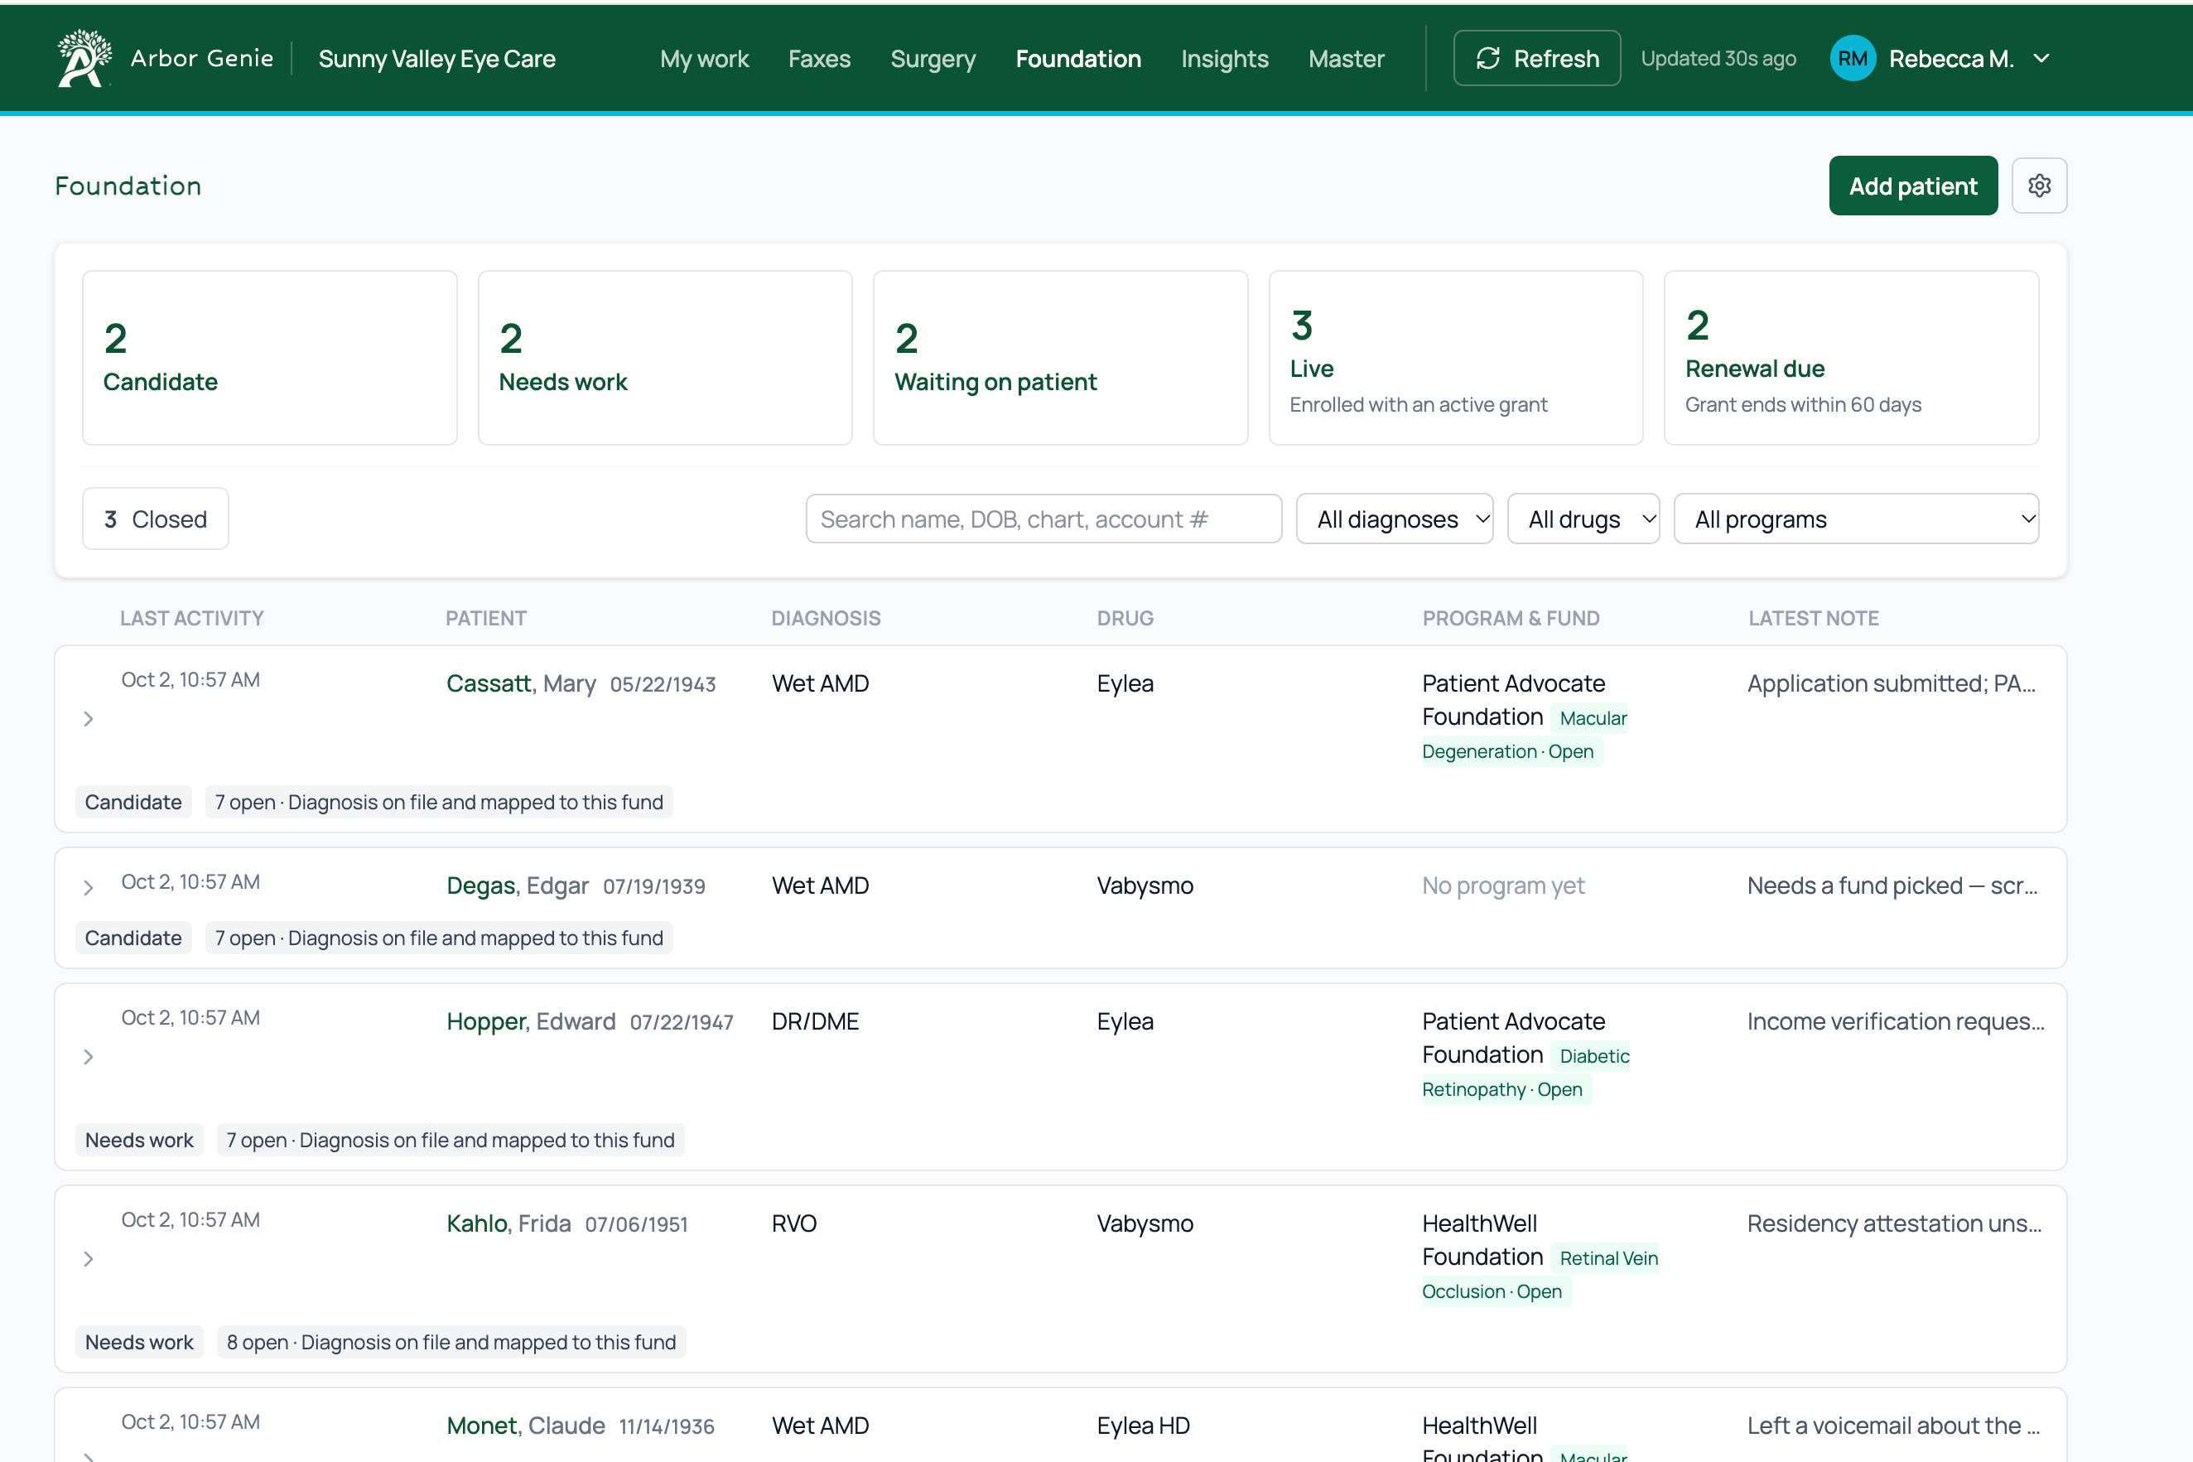Select the Foundation tab
2193x1462 pixels.
click(x=1078, y=58)
